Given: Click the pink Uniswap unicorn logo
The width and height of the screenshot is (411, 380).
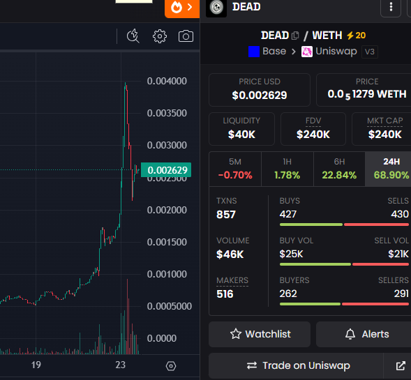Looking at the screenshot, I should coord(306,52).
